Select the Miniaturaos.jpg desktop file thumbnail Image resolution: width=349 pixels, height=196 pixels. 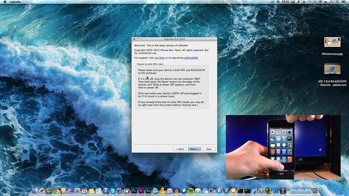(332, 42)
